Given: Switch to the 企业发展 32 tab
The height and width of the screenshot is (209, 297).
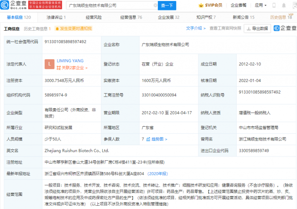Looking at the screenshot, I should coord(169,17).
